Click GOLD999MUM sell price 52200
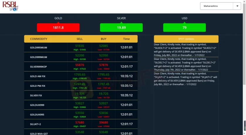246x135 pixels. (x=80, y=56)
